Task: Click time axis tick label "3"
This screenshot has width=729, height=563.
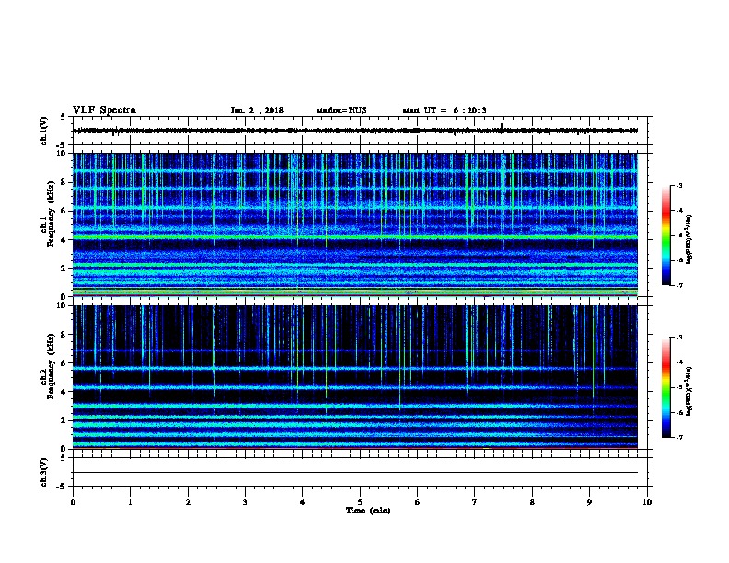Action: 245,501
